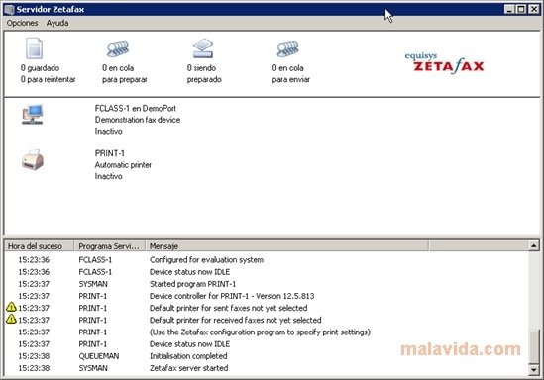Click the log scrollbar down arrow

pyautogui.click(x=534, y=370)
